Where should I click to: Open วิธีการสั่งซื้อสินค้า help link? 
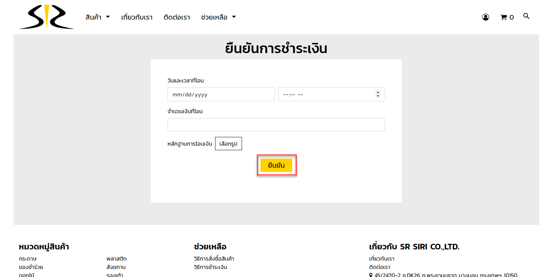214,259
